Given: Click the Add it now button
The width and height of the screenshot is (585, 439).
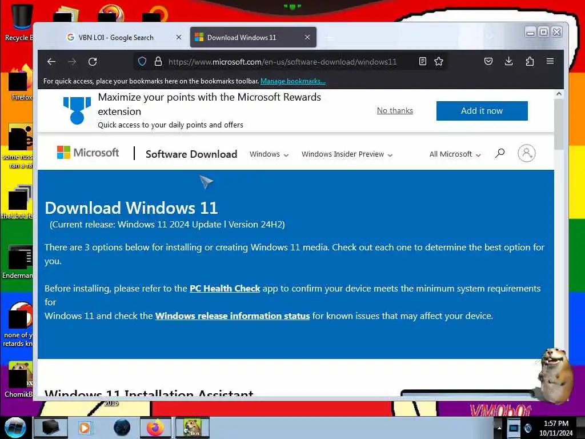Looking at the screenshot, I should [x=482, y=111].
